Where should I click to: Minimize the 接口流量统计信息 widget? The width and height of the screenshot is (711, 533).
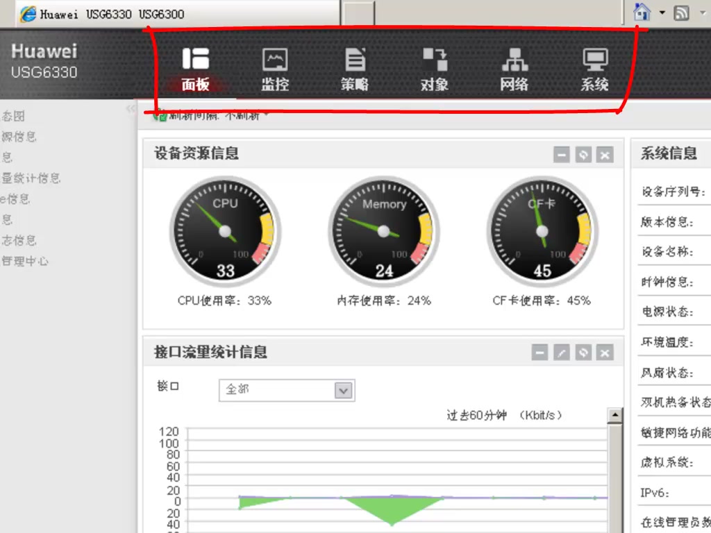(539, 353)
